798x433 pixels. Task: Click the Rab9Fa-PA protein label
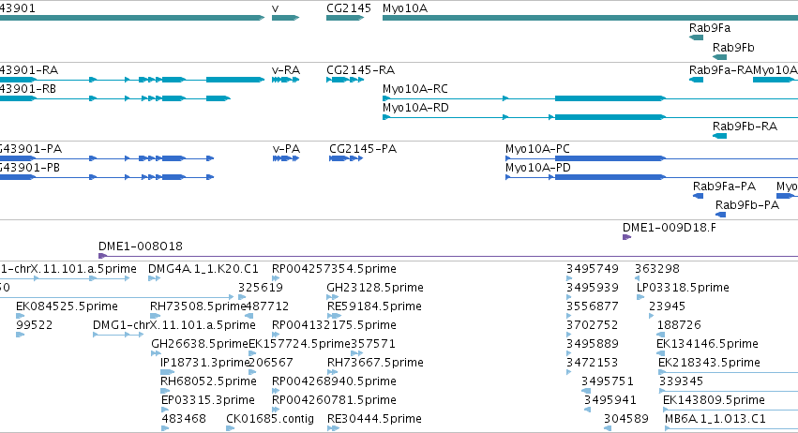(725, 187)
